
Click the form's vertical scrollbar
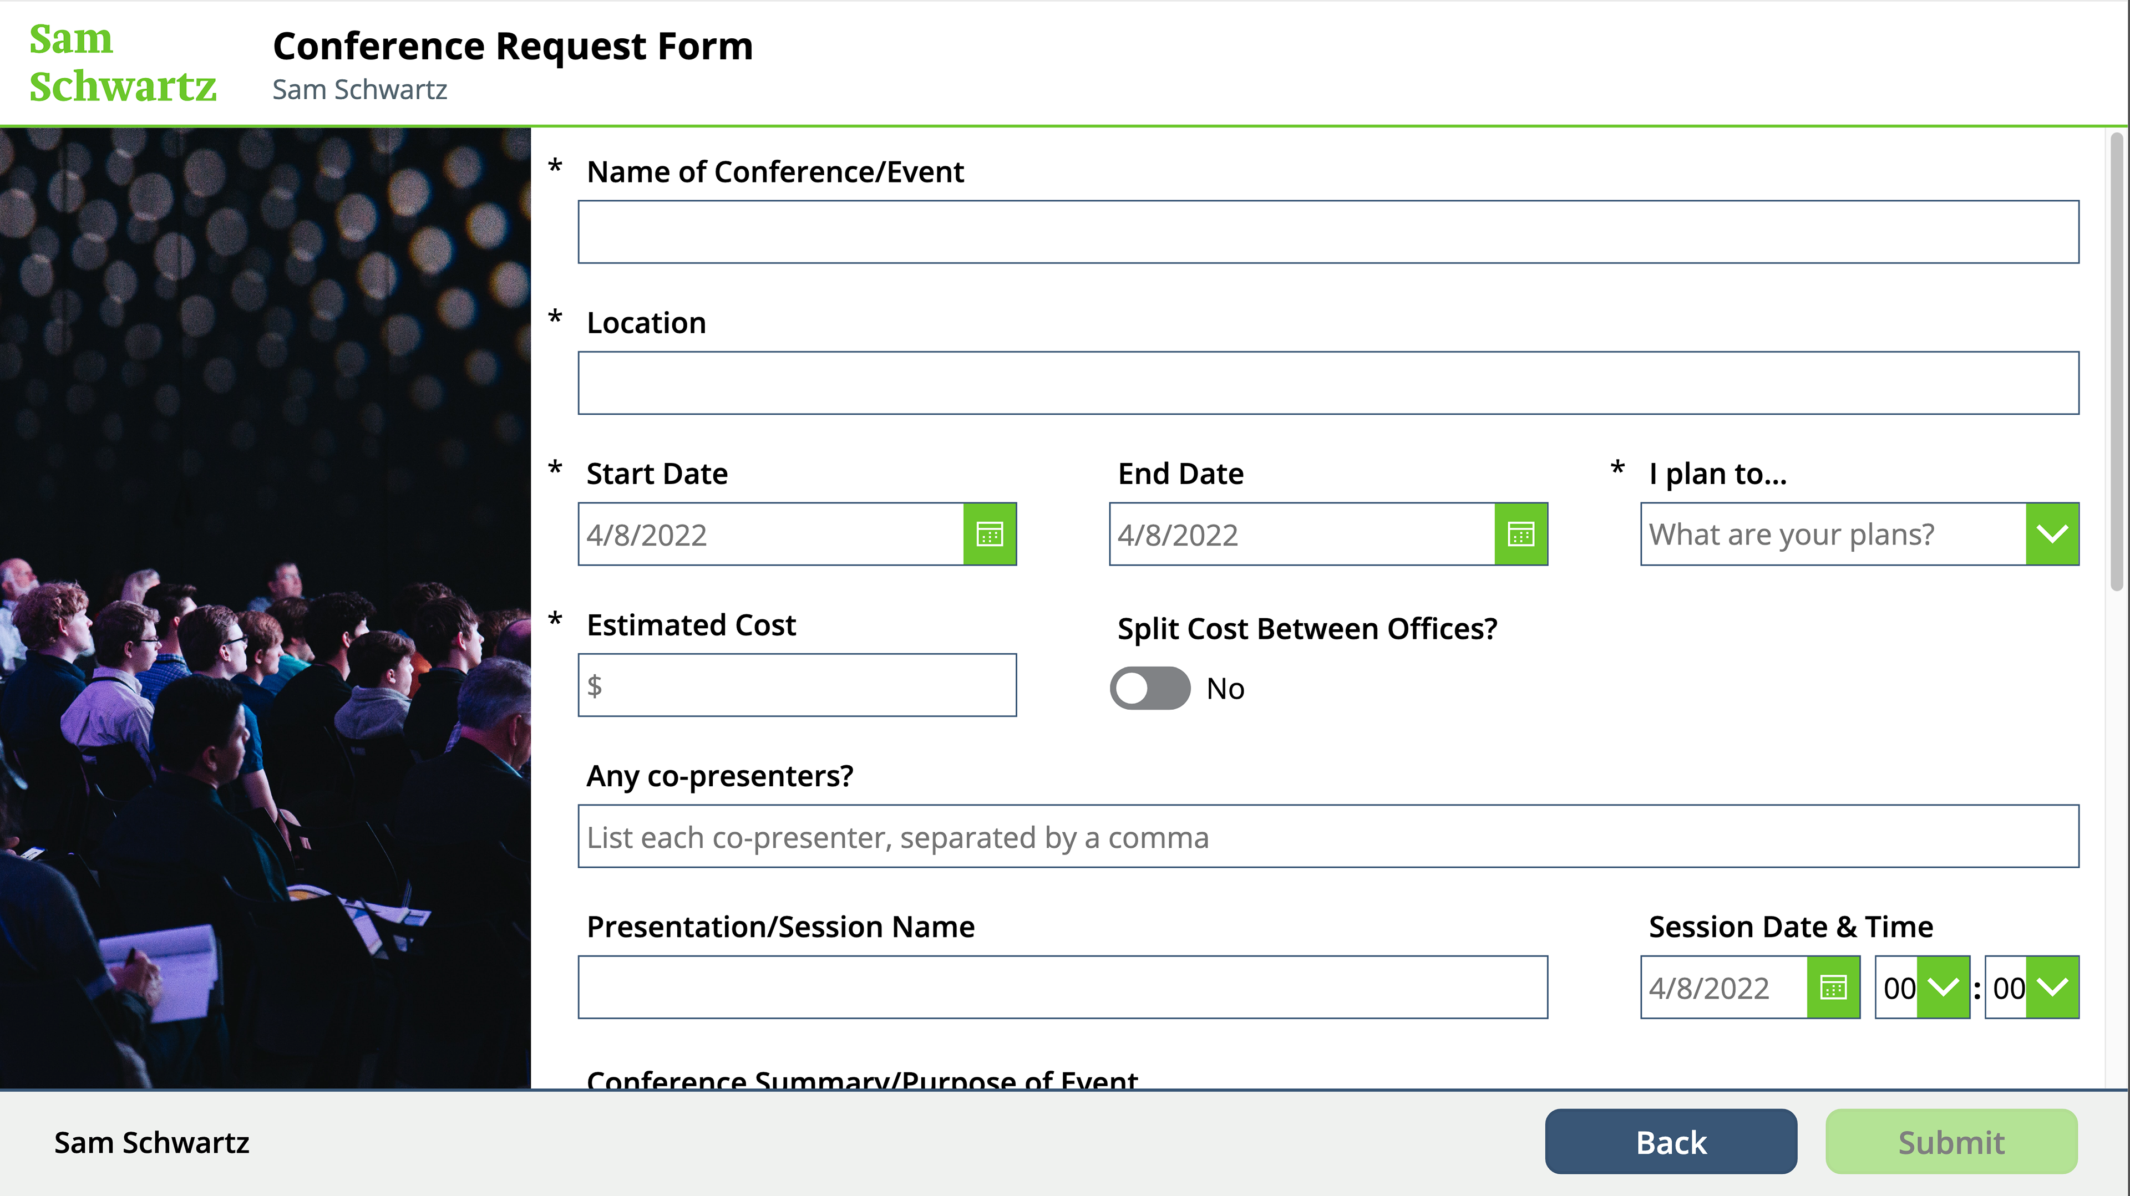2116,364
